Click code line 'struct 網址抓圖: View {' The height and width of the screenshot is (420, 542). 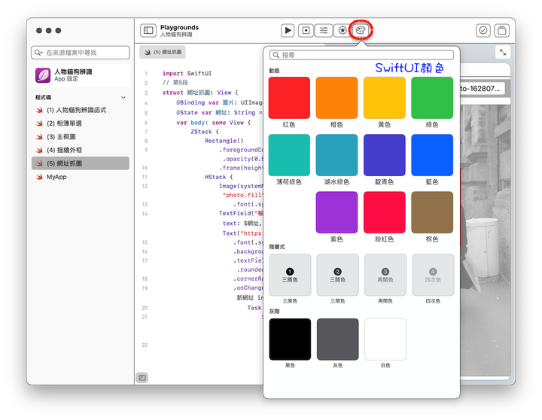coord(200,93)
